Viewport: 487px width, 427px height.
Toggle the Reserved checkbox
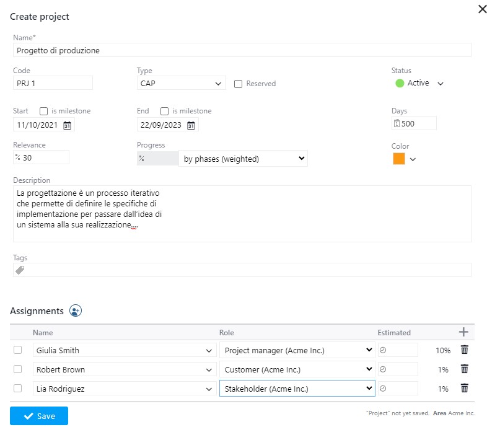point(238,84)
